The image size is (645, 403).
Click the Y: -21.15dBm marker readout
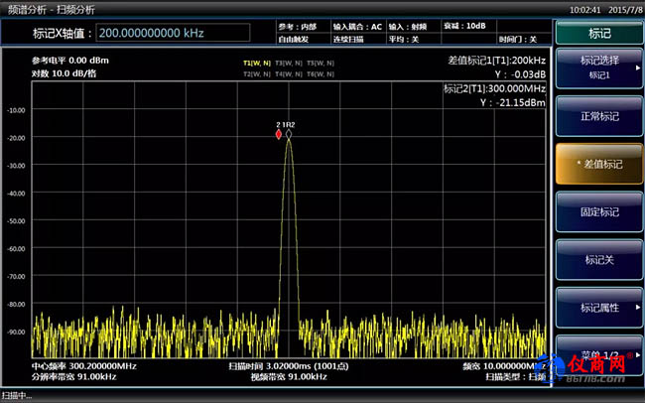513,102
